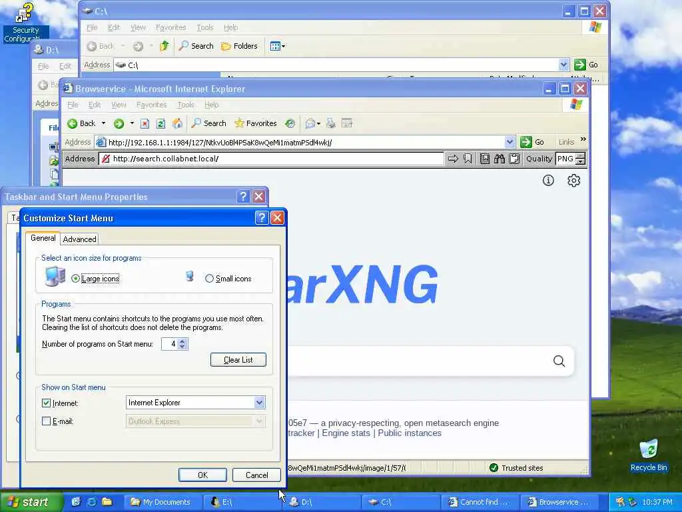Click the Security Configuration desktop shortcut
682x512 pixels.
pos(25,23)
